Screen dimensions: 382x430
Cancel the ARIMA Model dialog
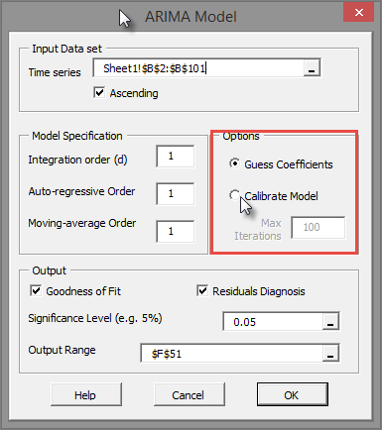pyautogui.click(x=190, y=394)
